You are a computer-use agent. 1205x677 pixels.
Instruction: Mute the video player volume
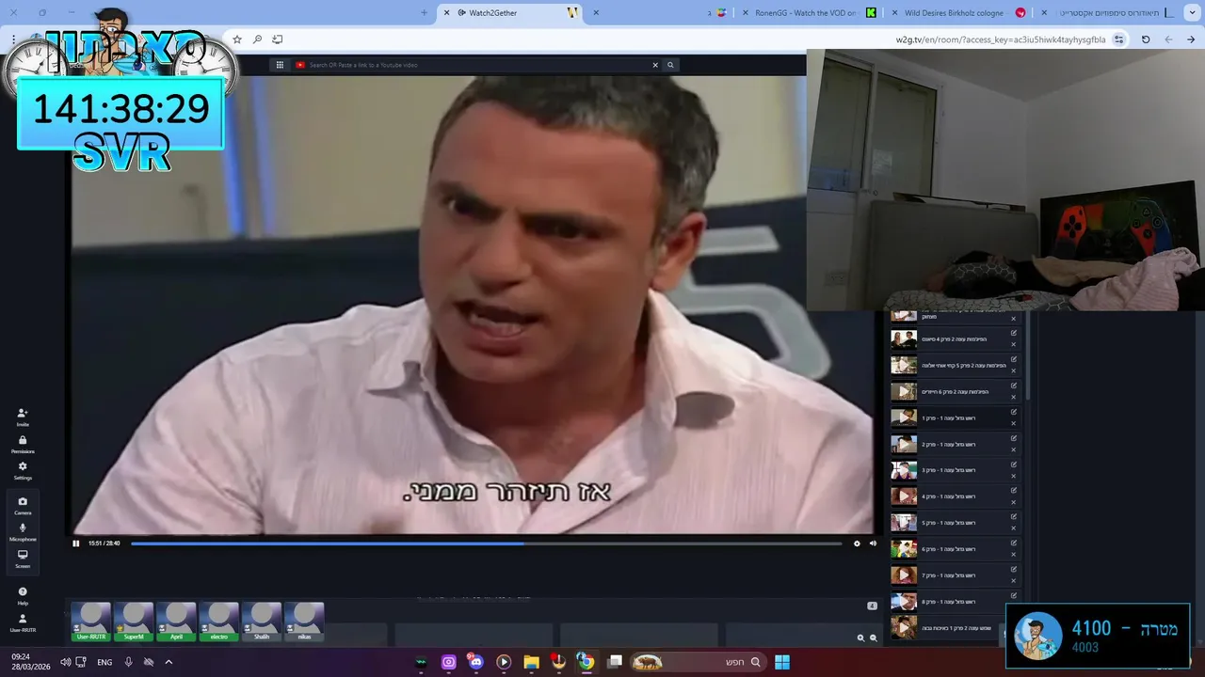tap(873, 543)
